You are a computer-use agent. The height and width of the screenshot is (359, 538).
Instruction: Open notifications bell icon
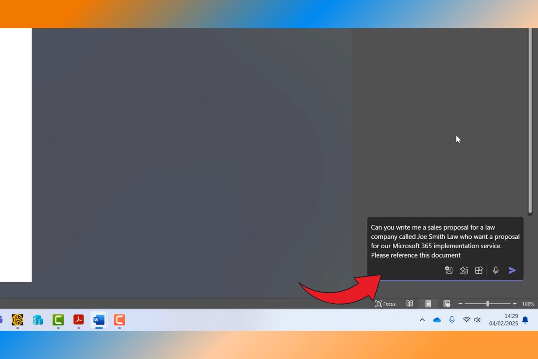coord(525,320)
